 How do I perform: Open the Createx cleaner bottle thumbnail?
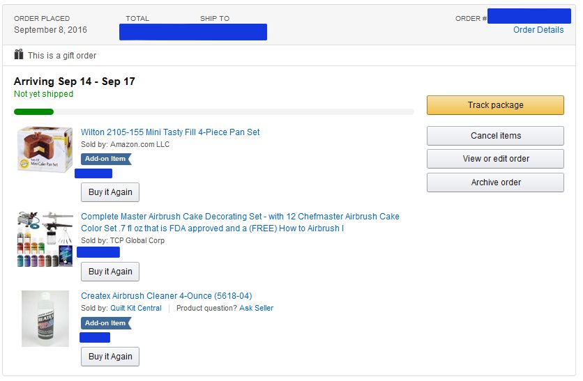[x=45, y=318]
